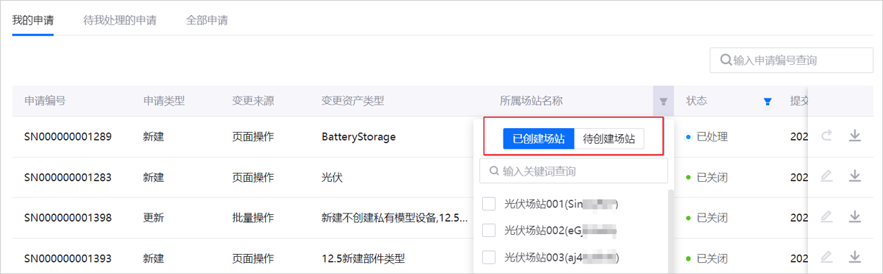Image resolution: width=883 pixels, height=274 pixels.
Task: Download application SN000000001393
Action: [x=855, y=257]
